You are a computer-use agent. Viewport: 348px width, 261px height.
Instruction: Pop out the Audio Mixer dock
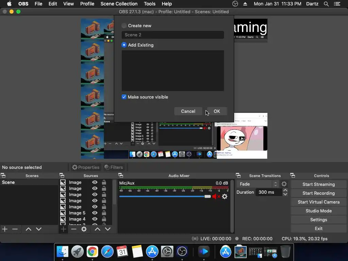(x=121, y=176)
